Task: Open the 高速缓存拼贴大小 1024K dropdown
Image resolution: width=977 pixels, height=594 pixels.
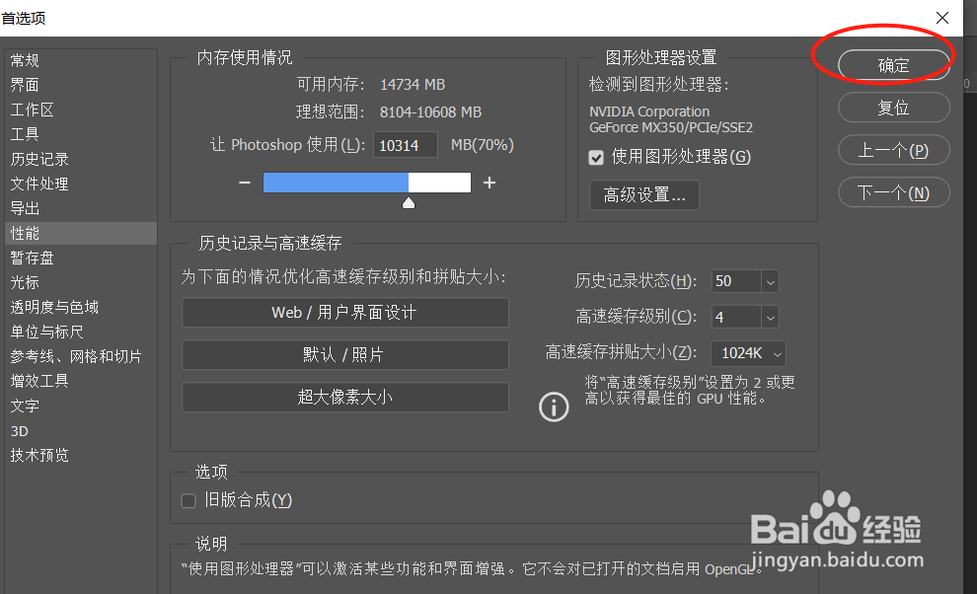Action: 748,353
